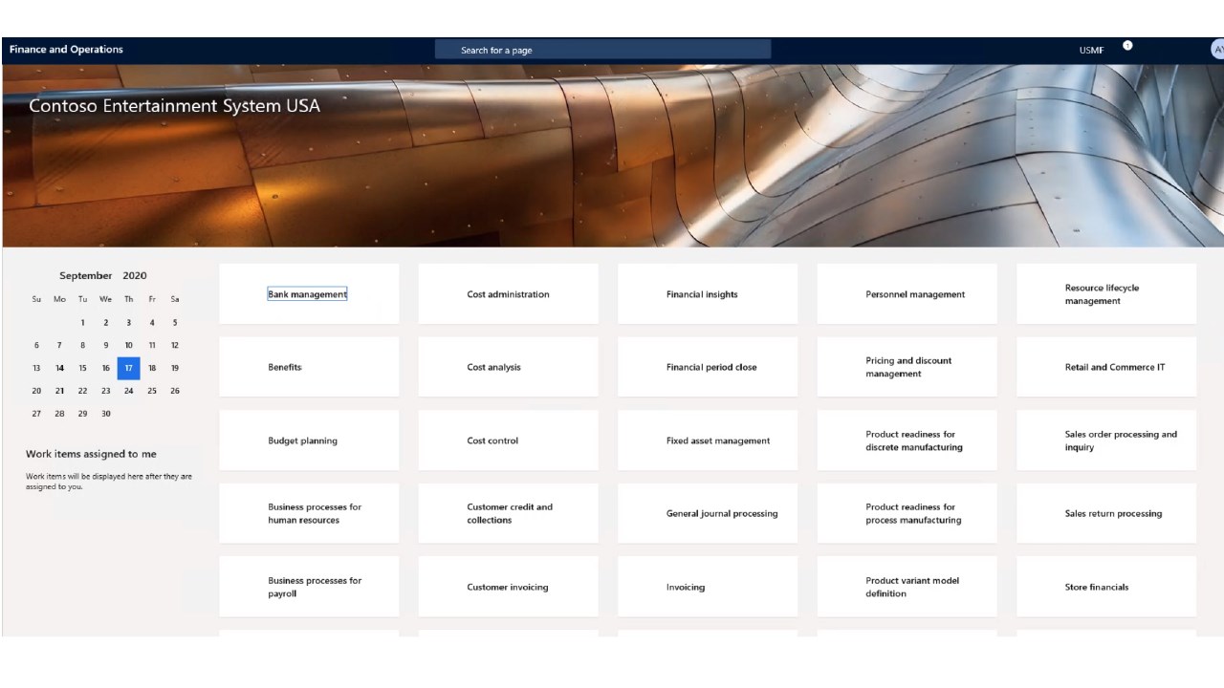The height and width of the screenshot is (688, 1224).
Task: Open the Retail and Commerce IT tile
Action: [x=1106, y=367]
